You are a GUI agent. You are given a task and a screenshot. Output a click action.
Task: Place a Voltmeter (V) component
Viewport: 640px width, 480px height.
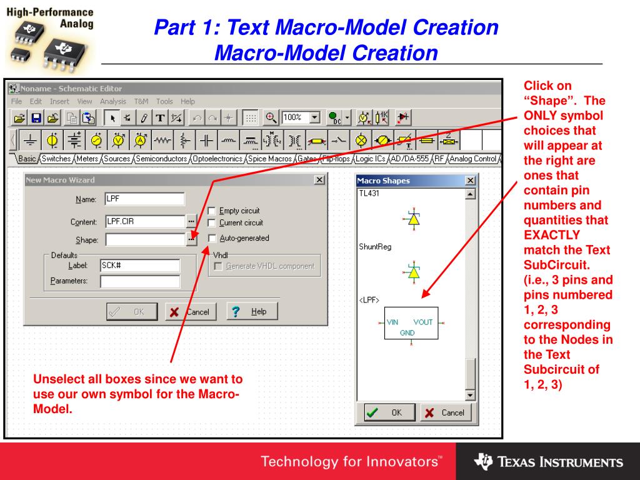coord(118,141)
